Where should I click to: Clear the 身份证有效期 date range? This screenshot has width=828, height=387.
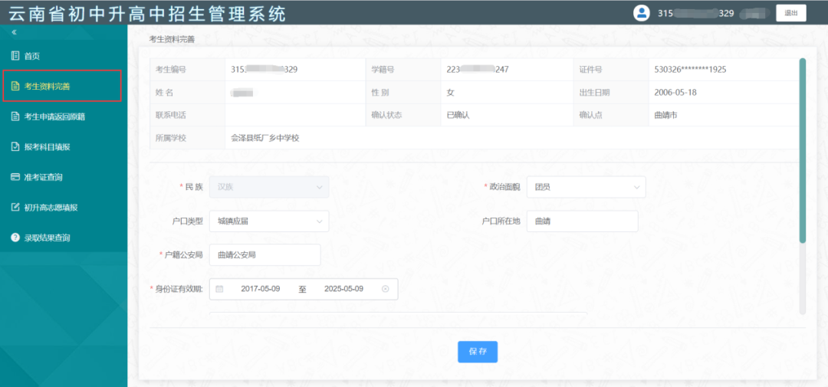pos(386,289)
